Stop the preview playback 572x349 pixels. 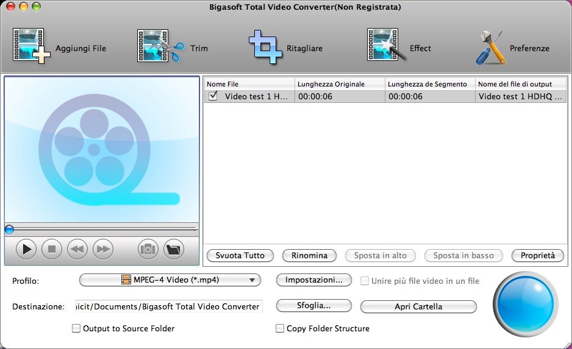click(x=52, y=249)
